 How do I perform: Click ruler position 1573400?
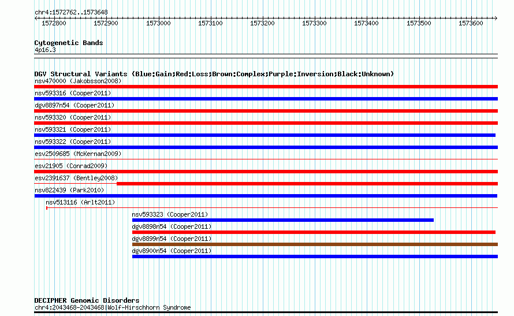[366, 23]
